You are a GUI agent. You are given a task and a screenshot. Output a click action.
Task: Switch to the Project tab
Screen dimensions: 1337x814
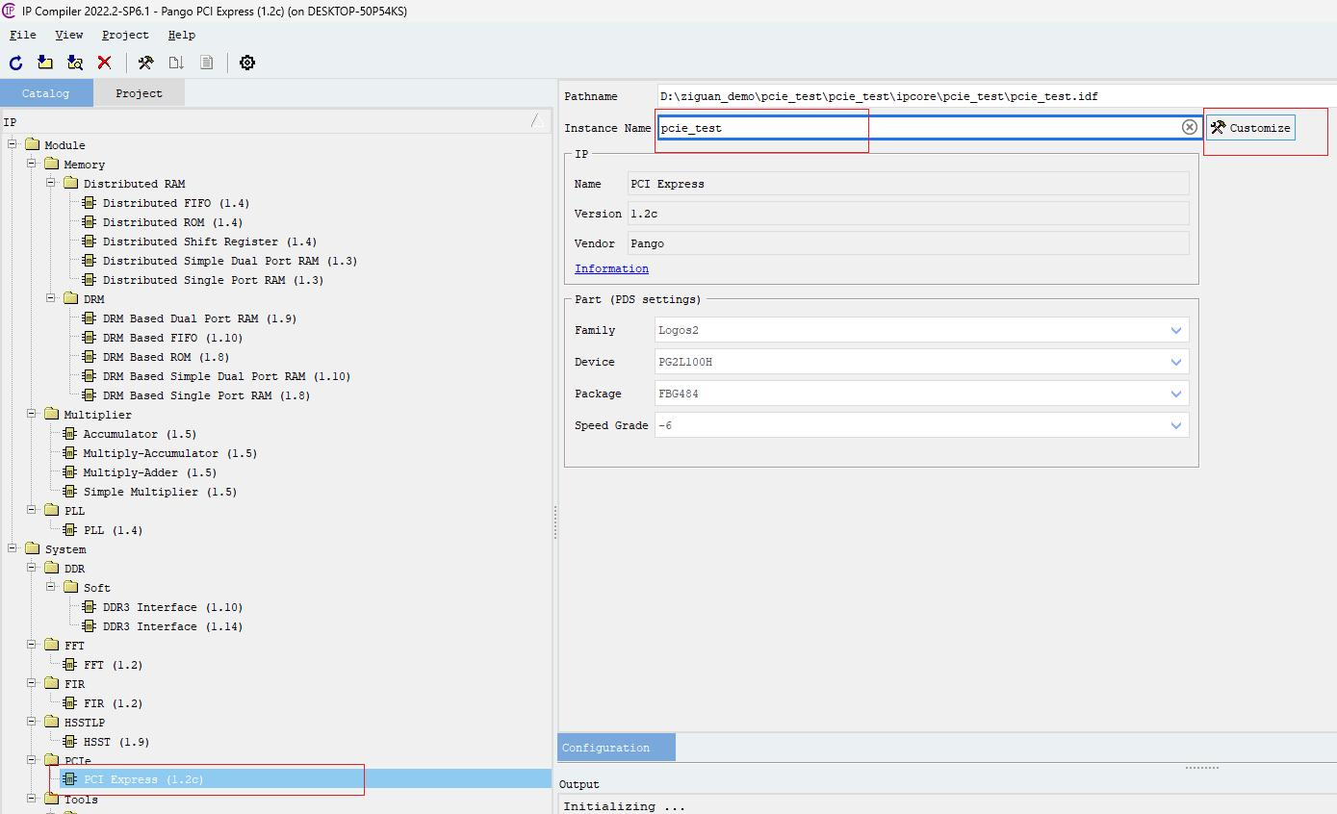139,93
